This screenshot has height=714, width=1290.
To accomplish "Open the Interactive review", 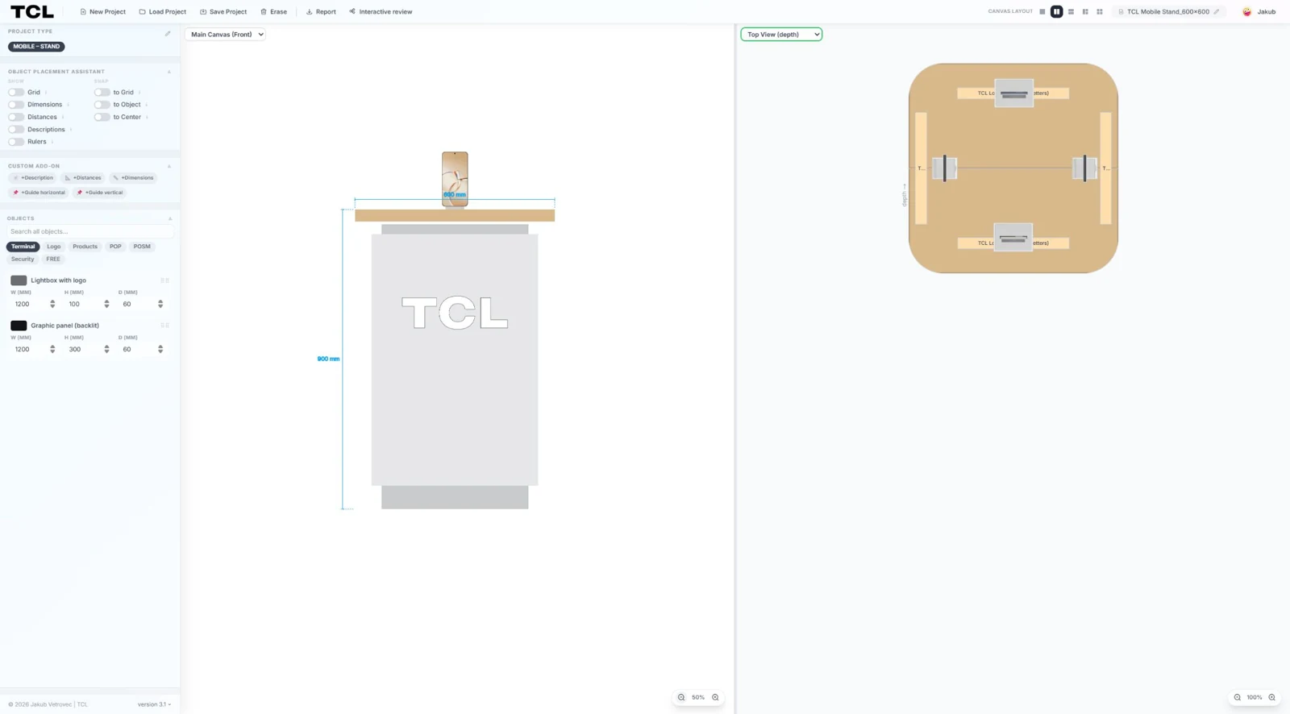I will point(381,12).
